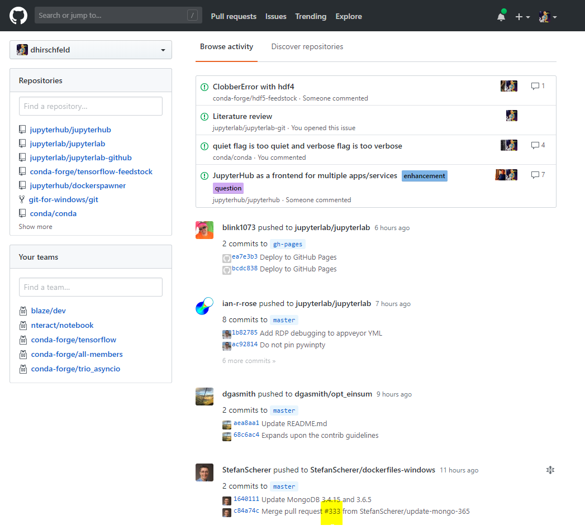The image size is (585, 530).
Task: Open pull request #333 link
Action: [x=332, y=512]
